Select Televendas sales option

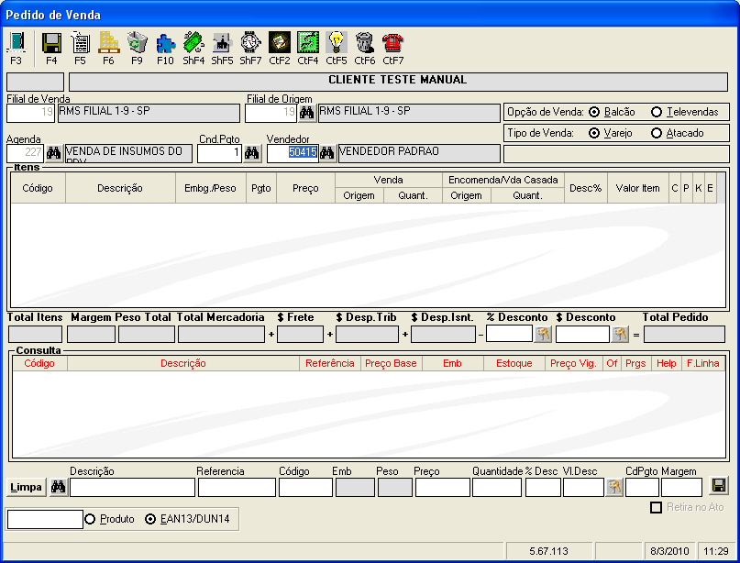point(684,112)
